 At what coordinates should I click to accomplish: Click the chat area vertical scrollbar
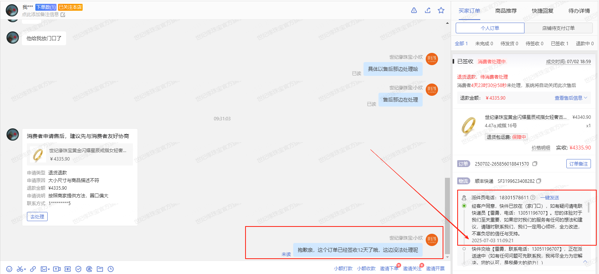pyautogui.click(x=446, y=215)
